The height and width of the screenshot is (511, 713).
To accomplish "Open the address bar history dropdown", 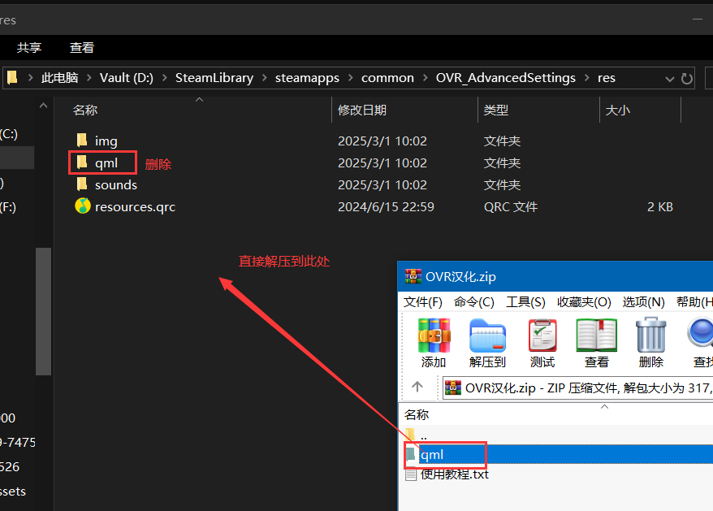I will coord(670,79).
